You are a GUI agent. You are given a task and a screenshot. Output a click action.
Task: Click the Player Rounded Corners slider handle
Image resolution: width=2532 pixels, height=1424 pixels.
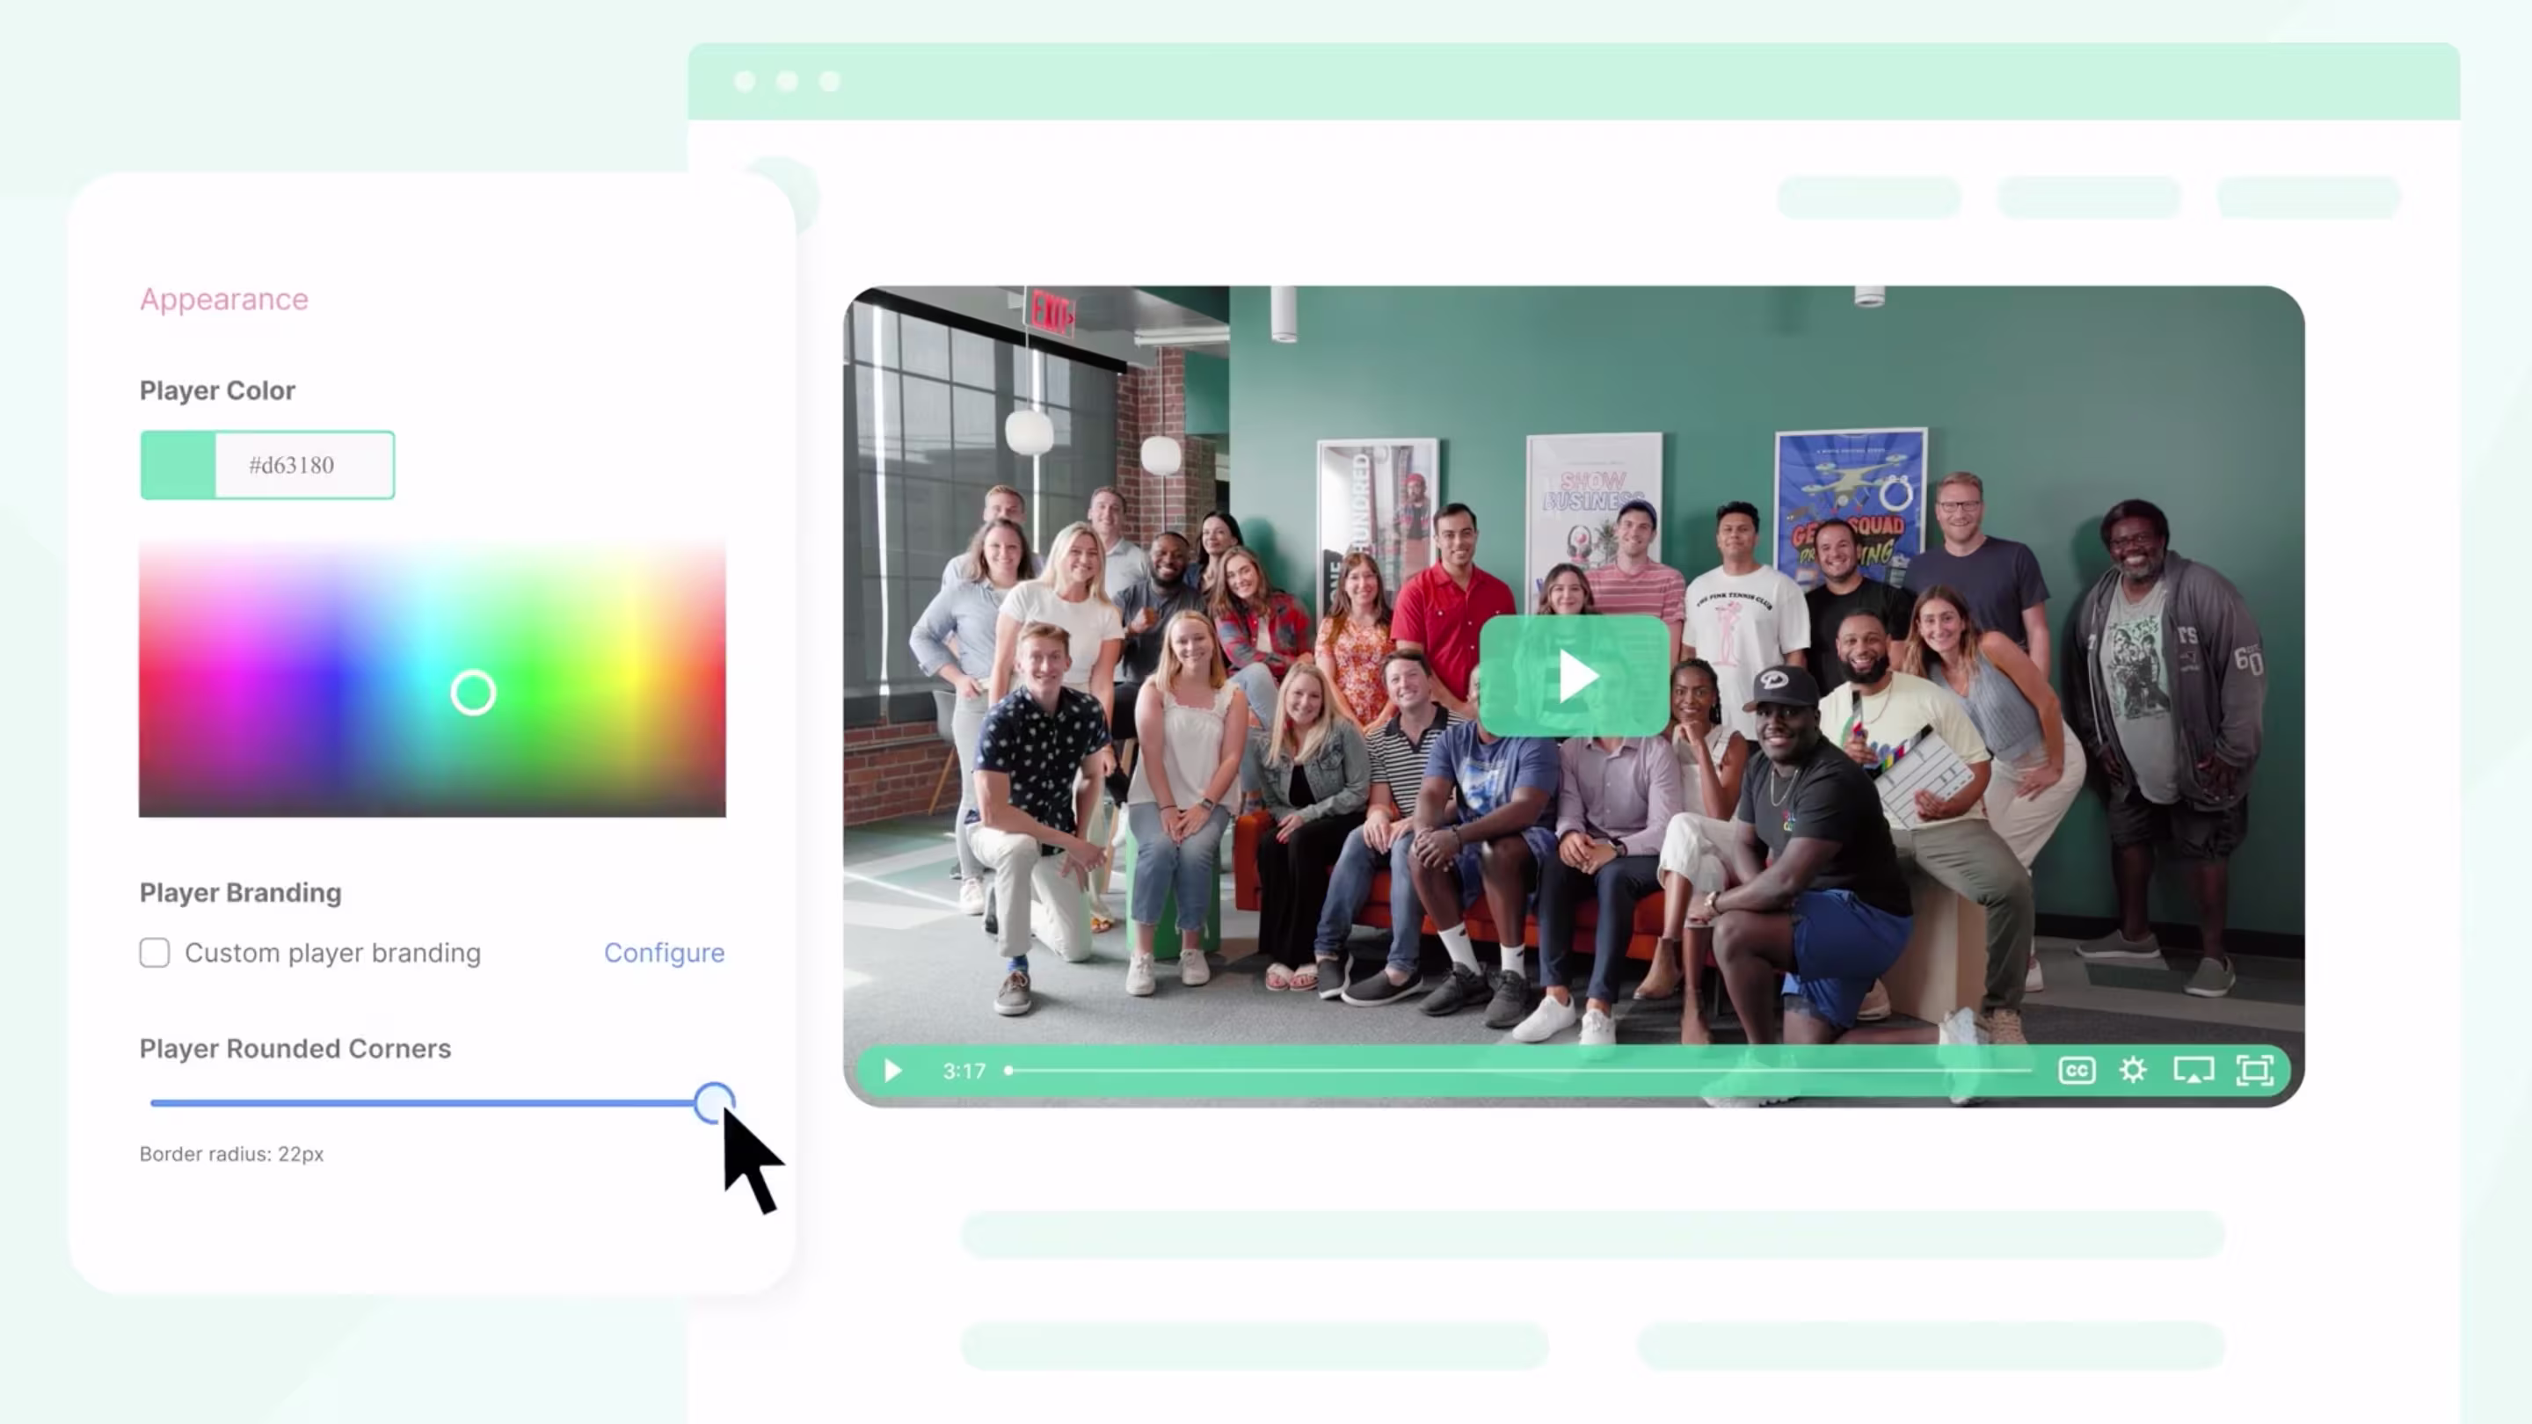(714, 1102)
